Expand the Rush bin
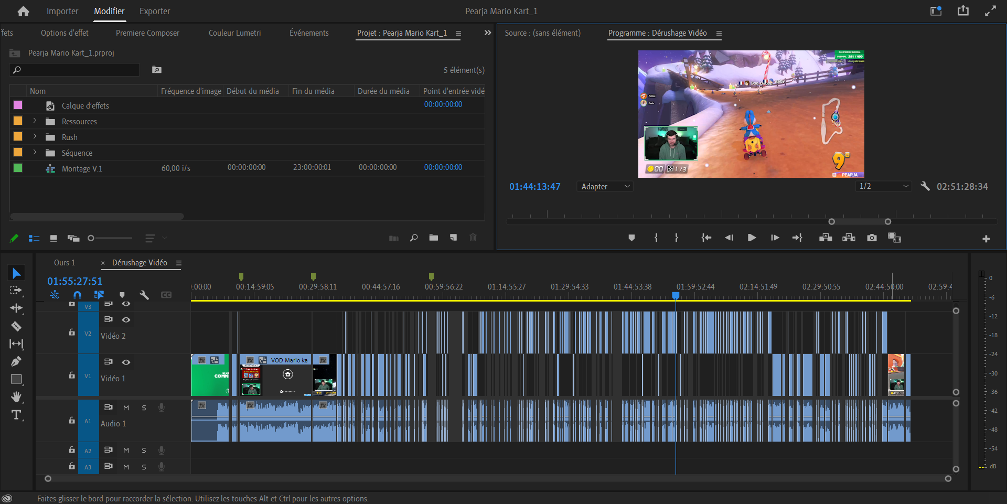Screen dimensions: 1007x504 tap(35, 137)
